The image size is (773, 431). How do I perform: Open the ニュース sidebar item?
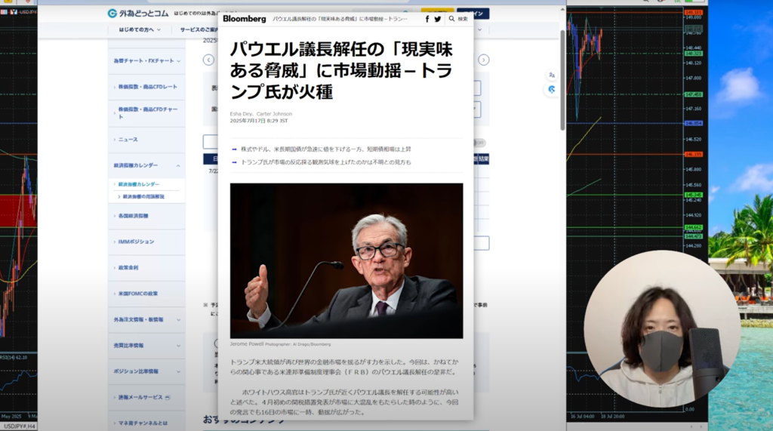(146, 140)
